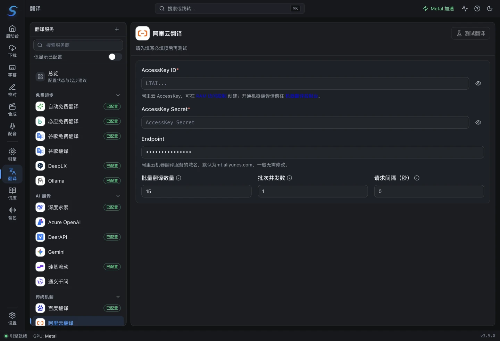The width and height of the screenshot is (500, 341).
Task: Open the 词库 glossary page
Action: pos(12,193)
